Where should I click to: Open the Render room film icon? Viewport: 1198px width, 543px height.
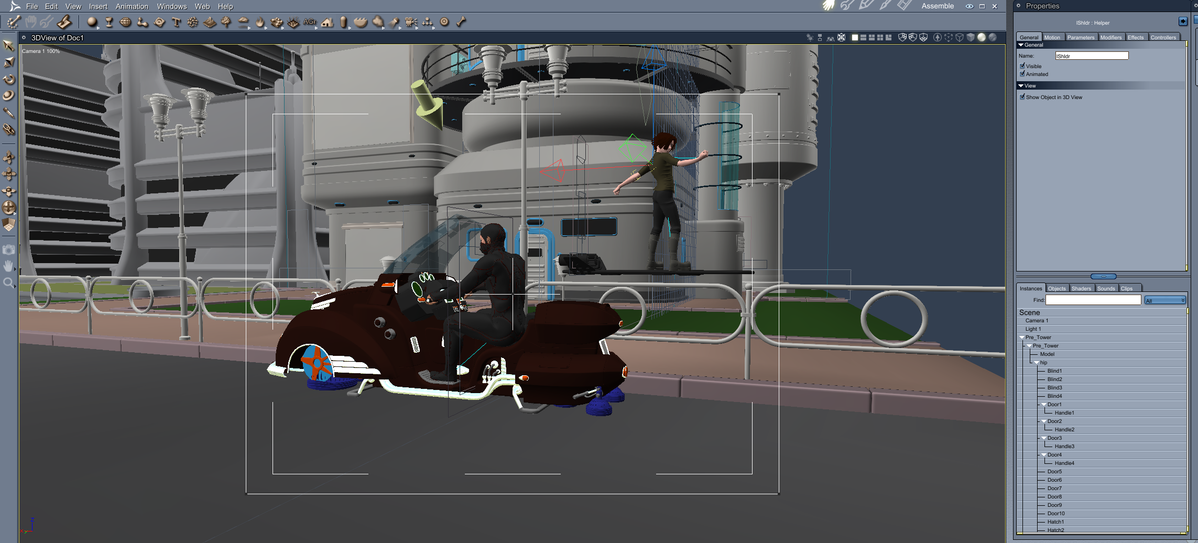coord(904,6)
